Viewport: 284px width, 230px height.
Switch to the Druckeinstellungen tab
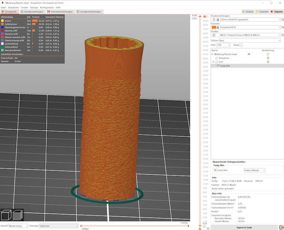[x=32, y=12]
